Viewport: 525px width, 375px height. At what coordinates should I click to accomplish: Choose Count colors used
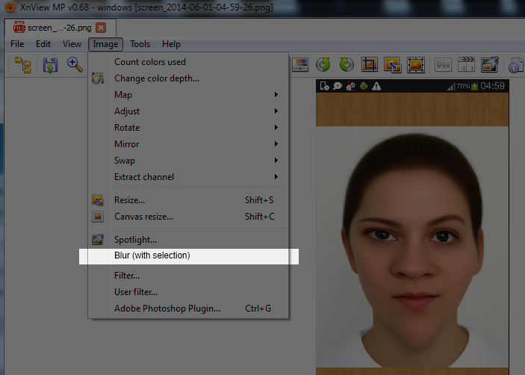click(x=150, y=62)
